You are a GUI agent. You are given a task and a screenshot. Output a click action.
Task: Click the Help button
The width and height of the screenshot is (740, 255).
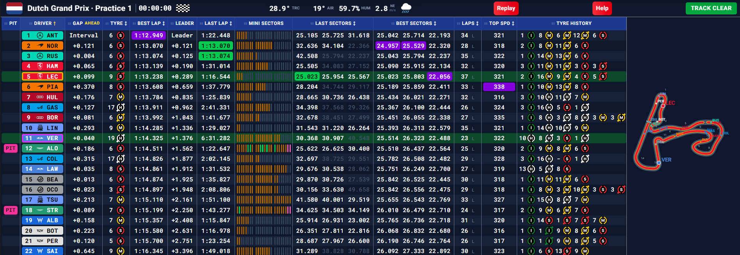602,8
